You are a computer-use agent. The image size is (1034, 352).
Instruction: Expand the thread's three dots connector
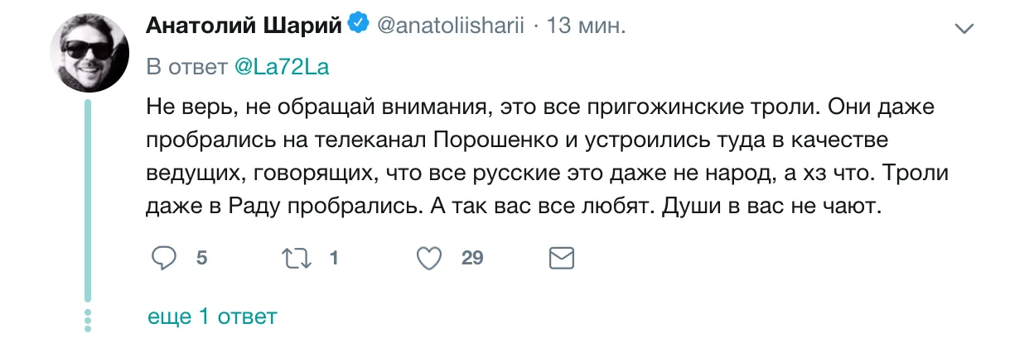(88, 321)
